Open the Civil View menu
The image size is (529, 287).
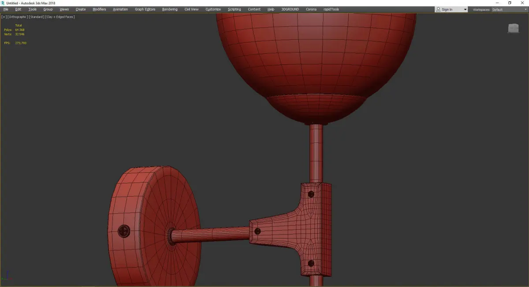[191, 9]
